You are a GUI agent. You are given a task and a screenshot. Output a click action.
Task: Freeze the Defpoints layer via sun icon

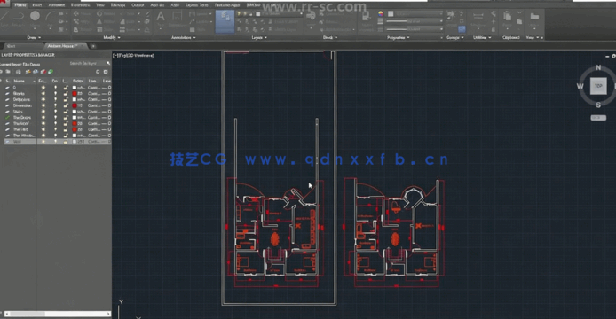coord(43,99)
